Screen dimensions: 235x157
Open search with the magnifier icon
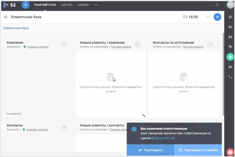(217, 5)
